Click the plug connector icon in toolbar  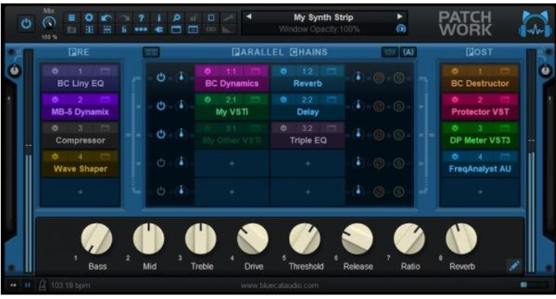[158, 29]
